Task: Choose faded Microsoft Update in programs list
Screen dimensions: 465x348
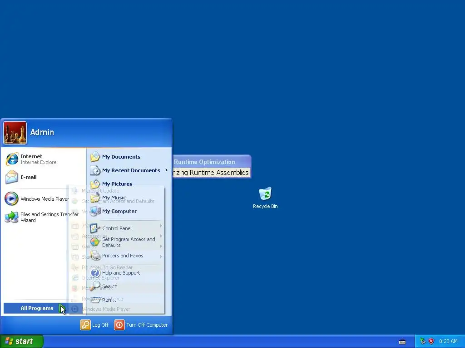Action: tap(100, 191)
